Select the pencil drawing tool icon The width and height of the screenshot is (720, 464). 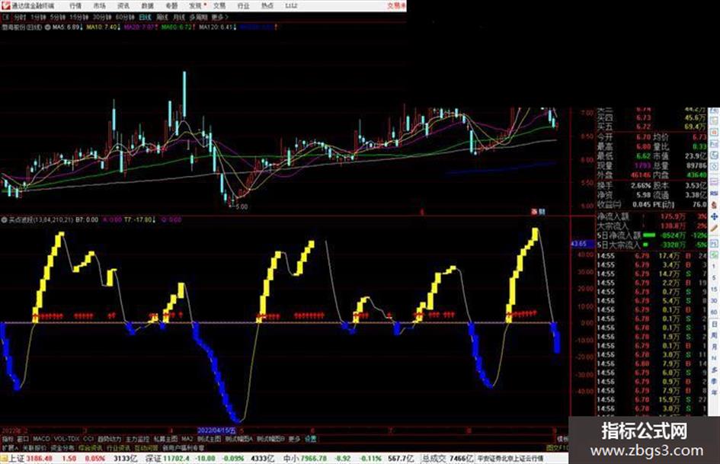coord(715,228)
